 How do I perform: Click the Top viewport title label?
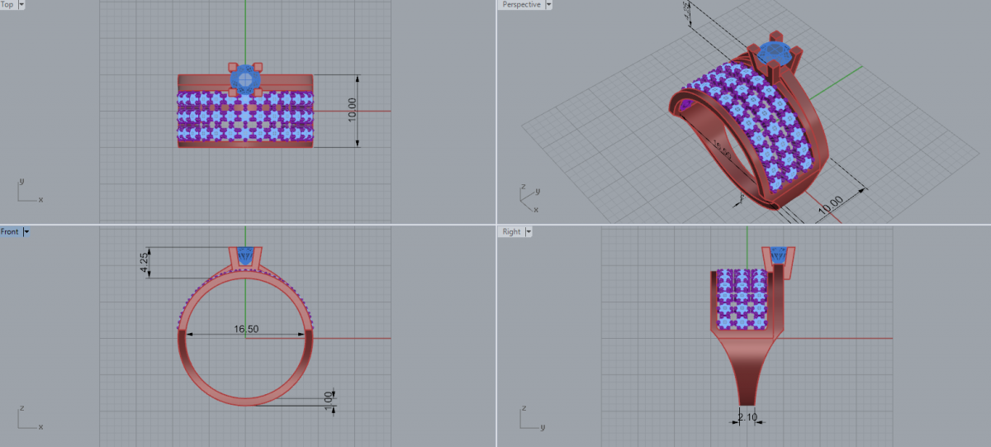point(7,4)
